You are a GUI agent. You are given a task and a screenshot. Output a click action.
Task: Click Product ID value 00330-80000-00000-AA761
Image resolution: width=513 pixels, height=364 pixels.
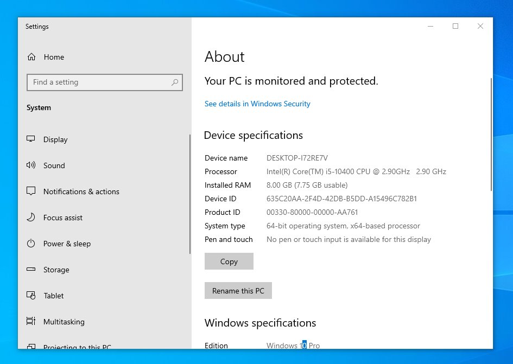coord(312,212)
